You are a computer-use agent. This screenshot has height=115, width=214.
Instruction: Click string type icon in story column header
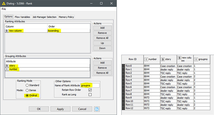pyautogui.click(x=163, y=59)
